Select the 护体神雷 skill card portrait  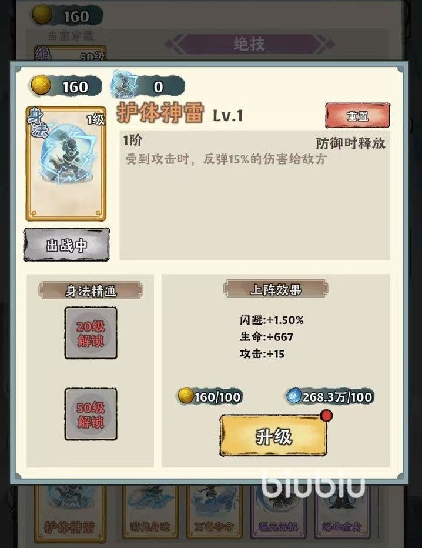[x=66, y=163]
